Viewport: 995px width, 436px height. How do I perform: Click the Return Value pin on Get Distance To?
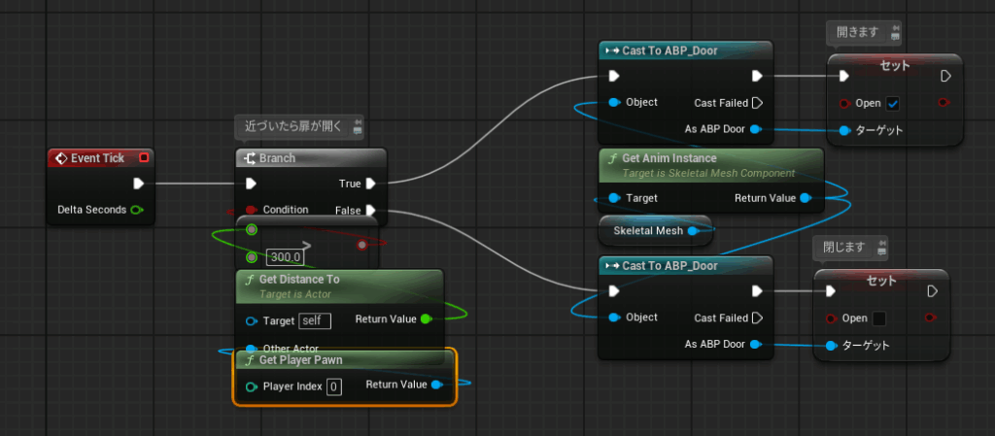pyautogui.click(x=427, y=319)
